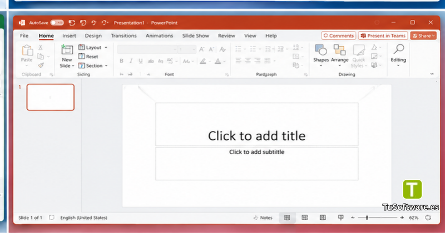
Task: Click the font color A icon
Action: 217,61
